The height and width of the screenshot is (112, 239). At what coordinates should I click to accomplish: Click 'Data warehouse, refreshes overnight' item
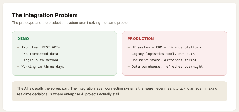167,67
